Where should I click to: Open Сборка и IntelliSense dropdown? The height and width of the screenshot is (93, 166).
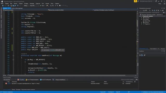[61, 80]
